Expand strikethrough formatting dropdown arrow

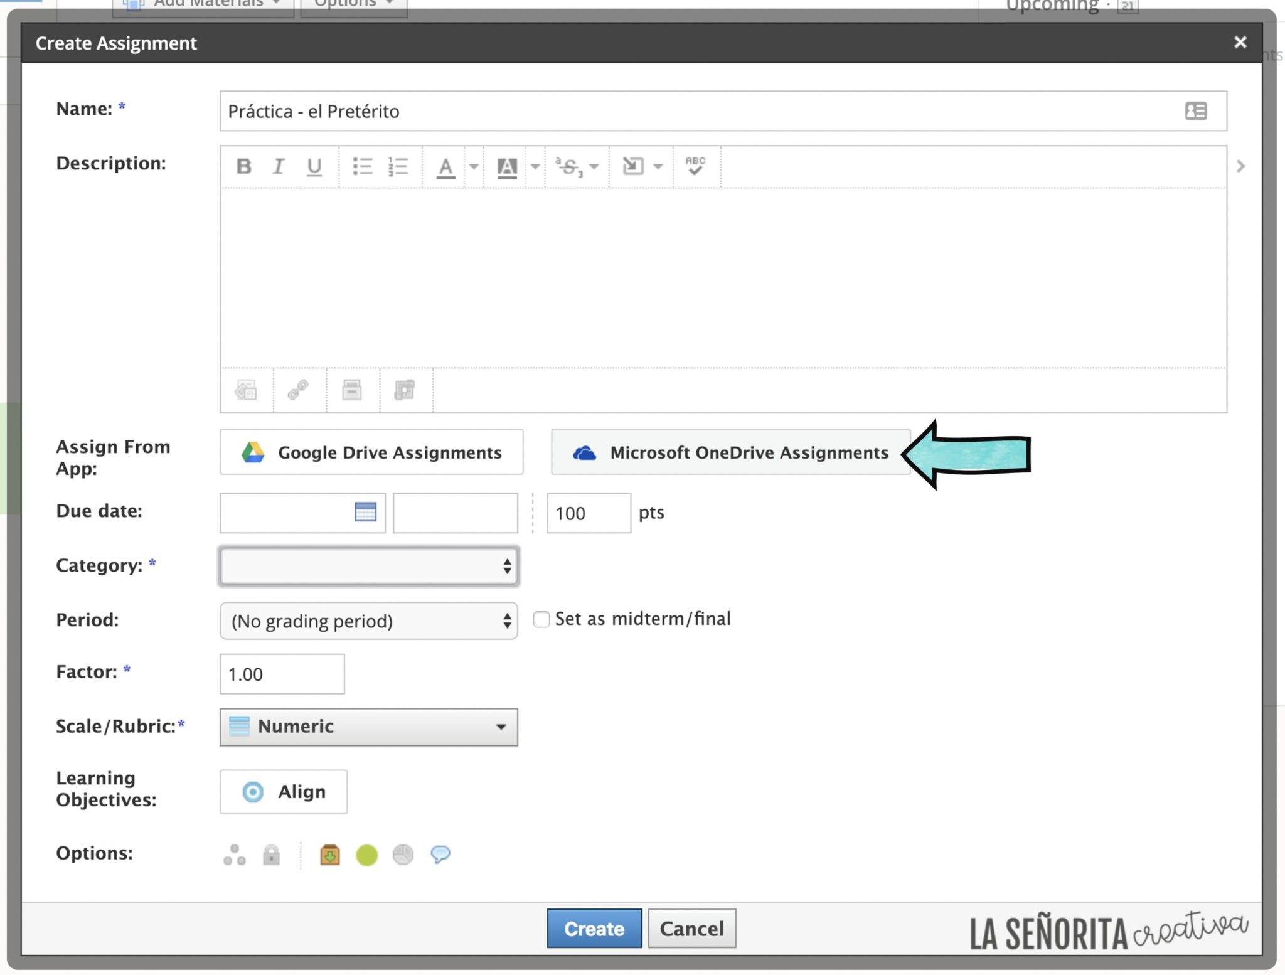tap(594, 167)
